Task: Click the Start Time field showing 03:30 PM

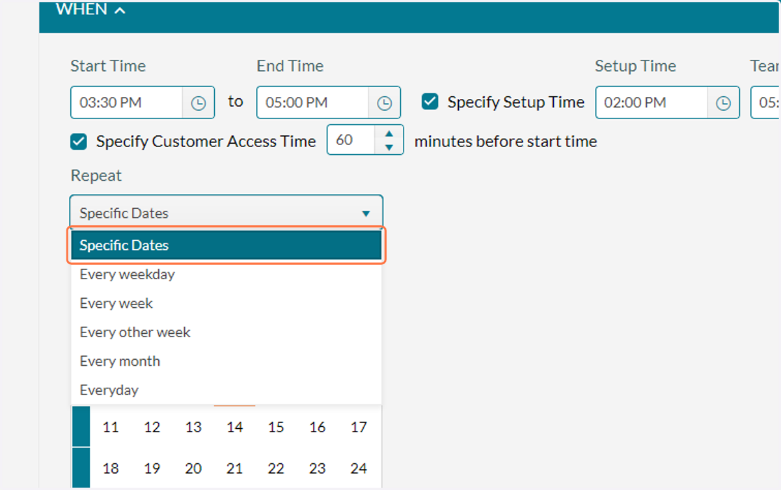Action: click(126, 103)
